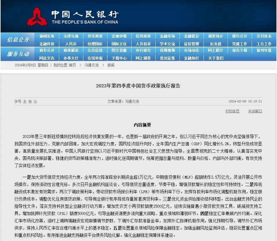Select 人员招录 in navigation
This screenshot has height=241, width=277.
tap(143, 44)
